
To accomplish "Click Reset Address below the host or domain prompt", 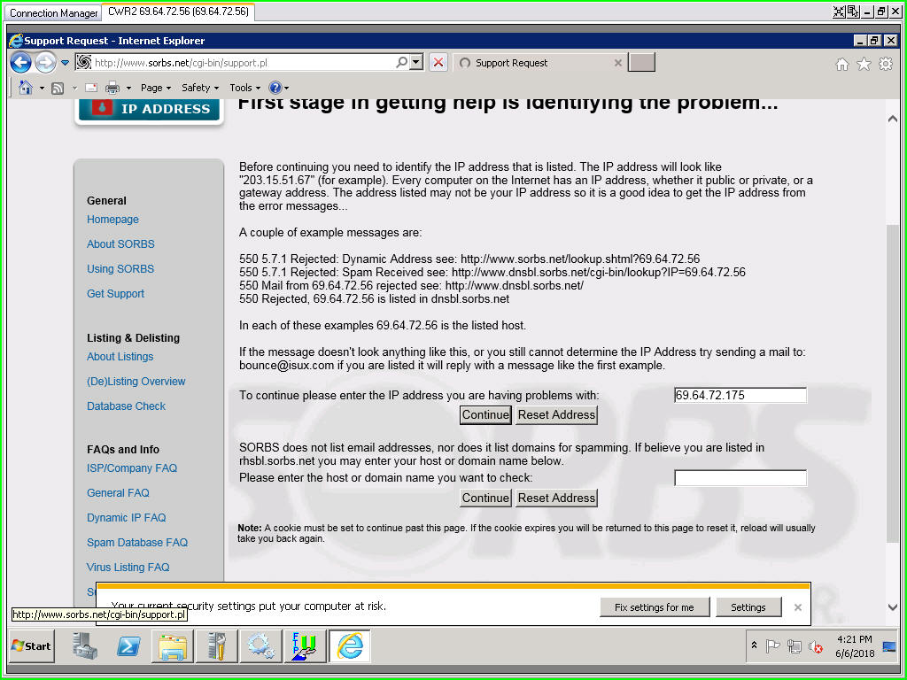I will click(556, 498).
